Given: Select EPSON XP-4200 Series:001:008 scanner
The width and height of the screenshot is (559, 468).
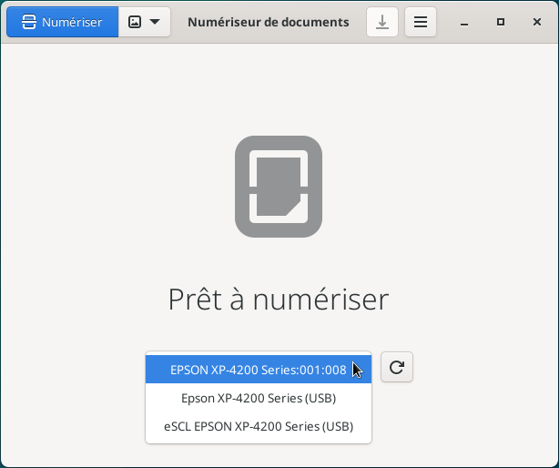Looking at the screenshot, I should pos(258,370).
